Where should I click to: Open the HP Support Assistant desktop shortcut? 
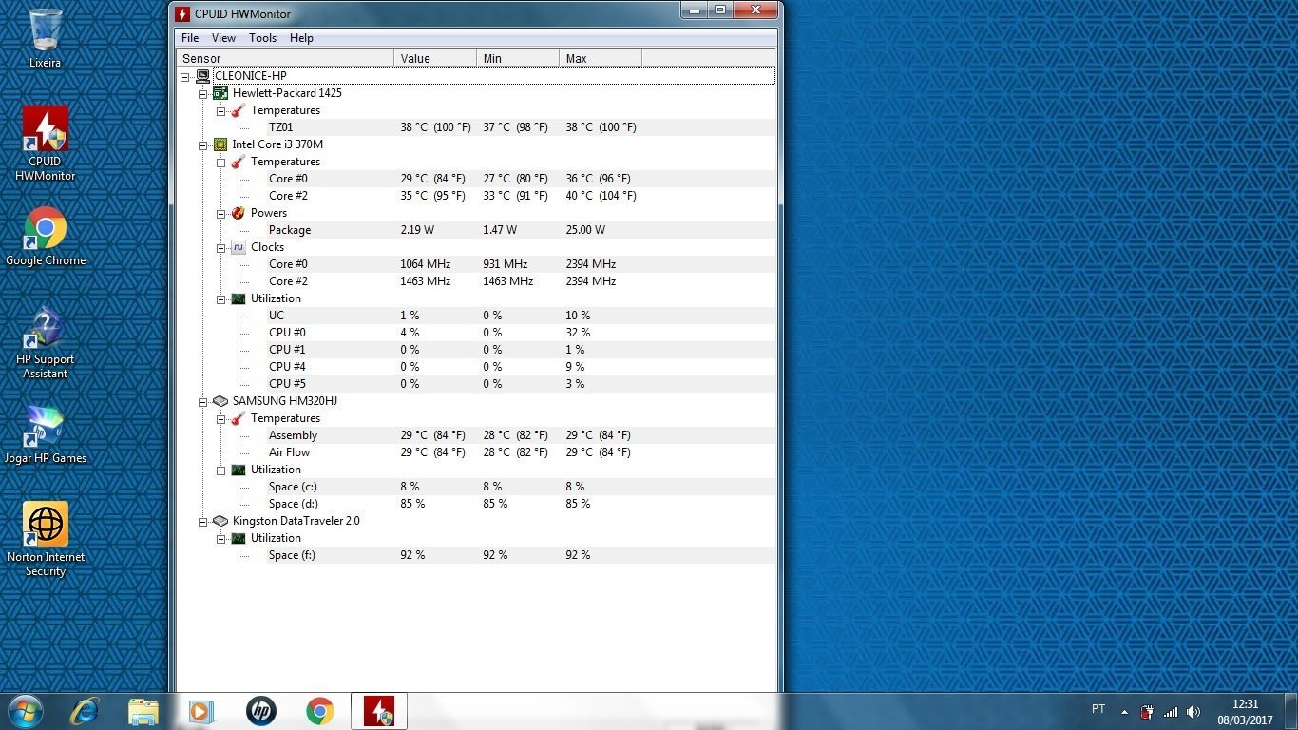[x=45, y=342]
